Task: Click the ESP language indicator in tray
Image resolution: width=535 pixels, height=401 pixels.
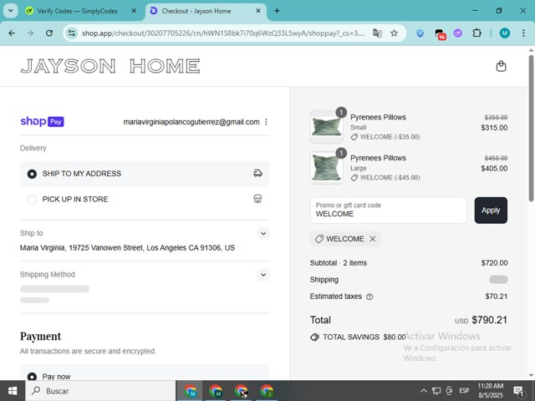Action: point(464,391)
